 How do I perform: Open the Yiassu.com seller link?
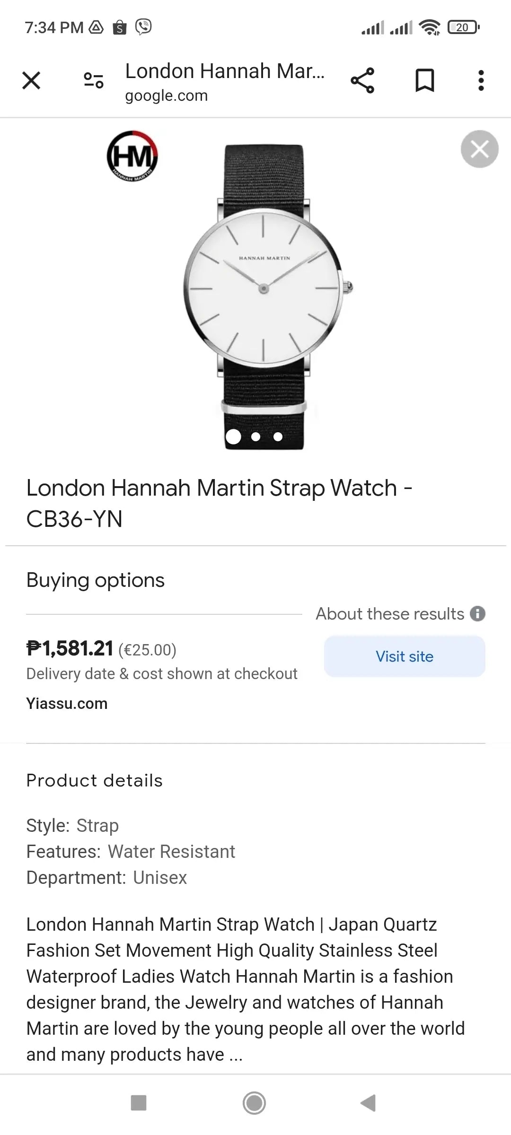[x=67, y=703]
